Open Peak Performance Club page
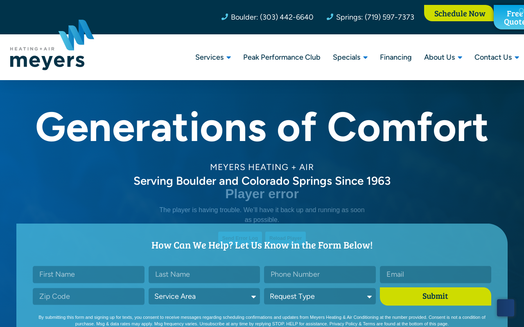This screenshot has width=524, height=327. coord(282,57)
